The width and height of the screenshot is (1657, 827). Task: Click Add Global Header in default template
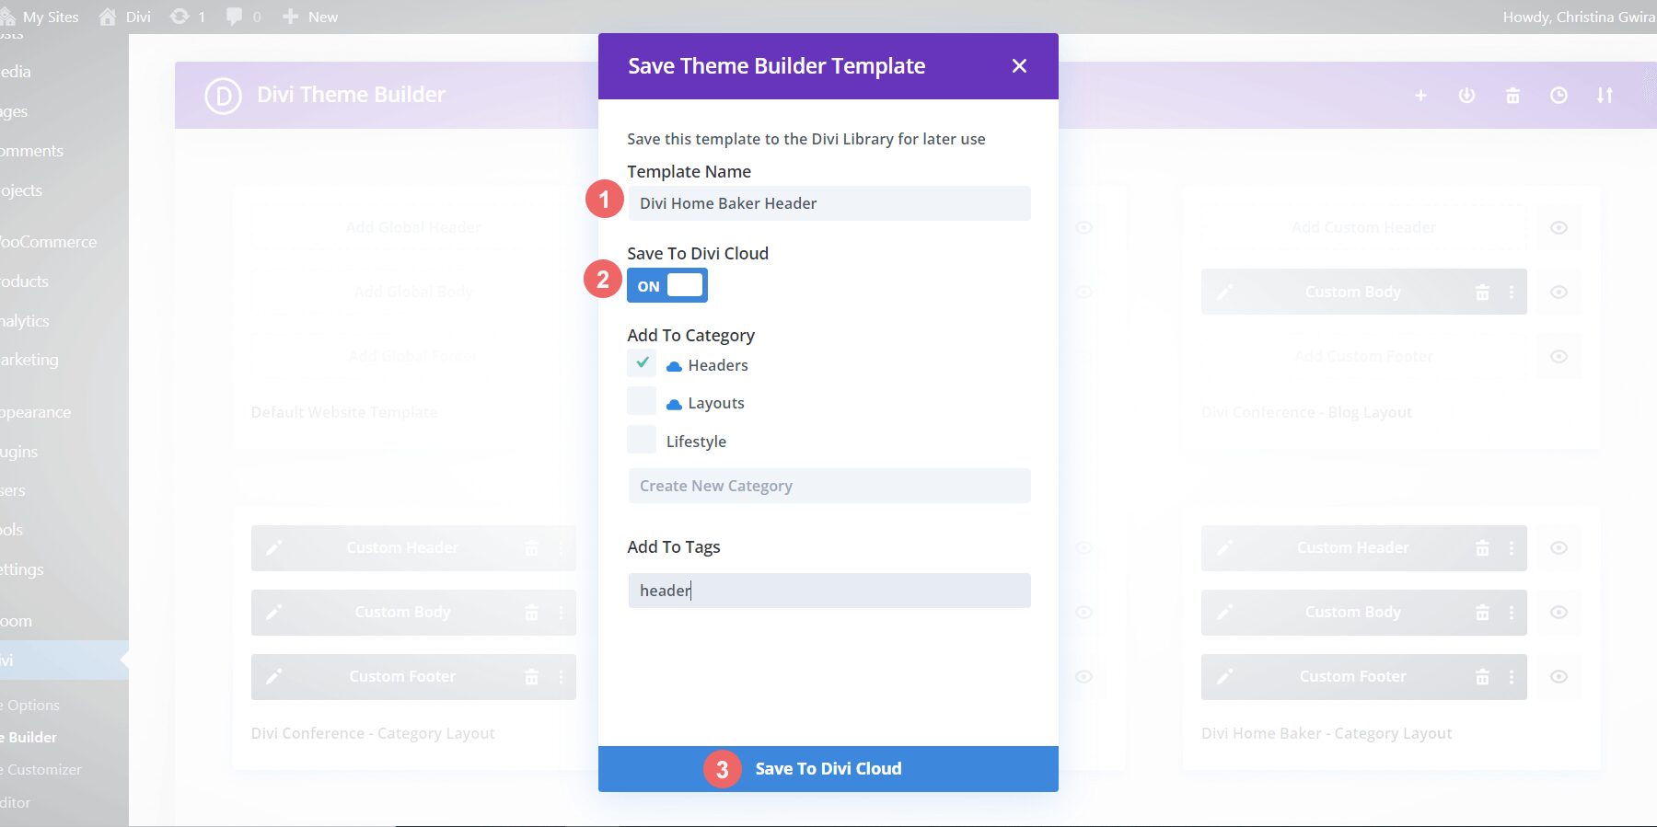413,227
